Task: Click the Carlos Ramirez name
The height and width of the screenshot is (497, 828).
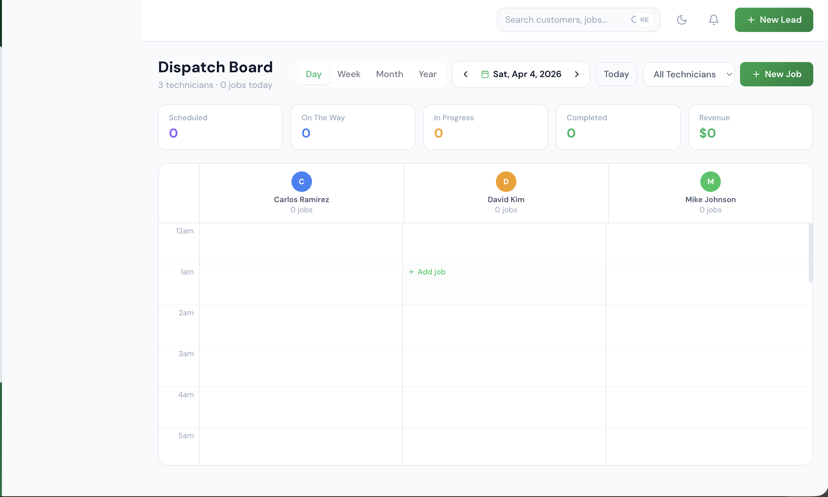Action: (x=301, y=200)
